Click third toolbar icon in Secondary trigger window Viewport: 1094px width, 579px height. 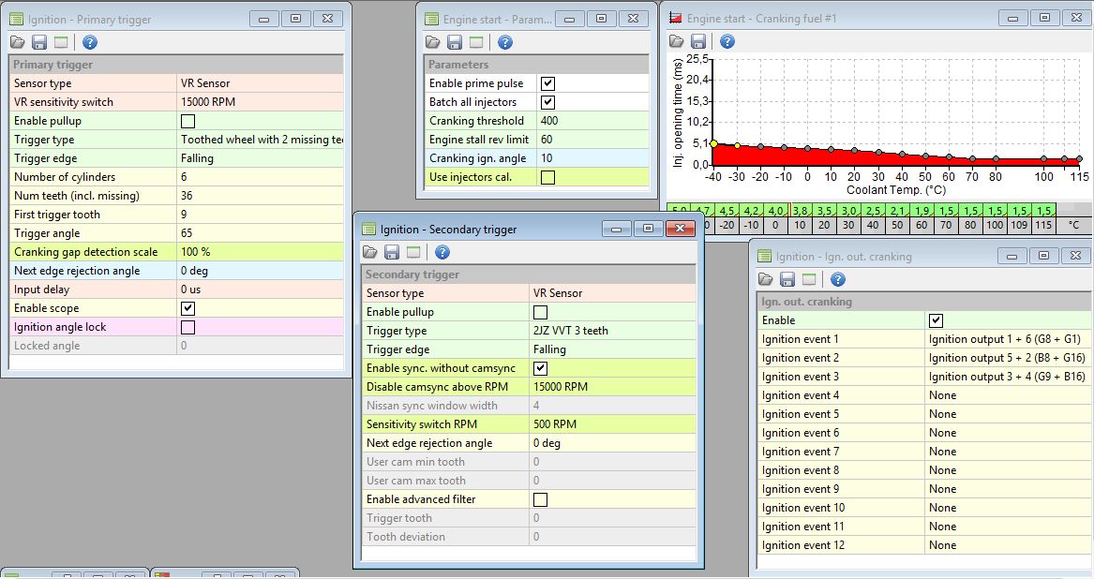point(412,252)
